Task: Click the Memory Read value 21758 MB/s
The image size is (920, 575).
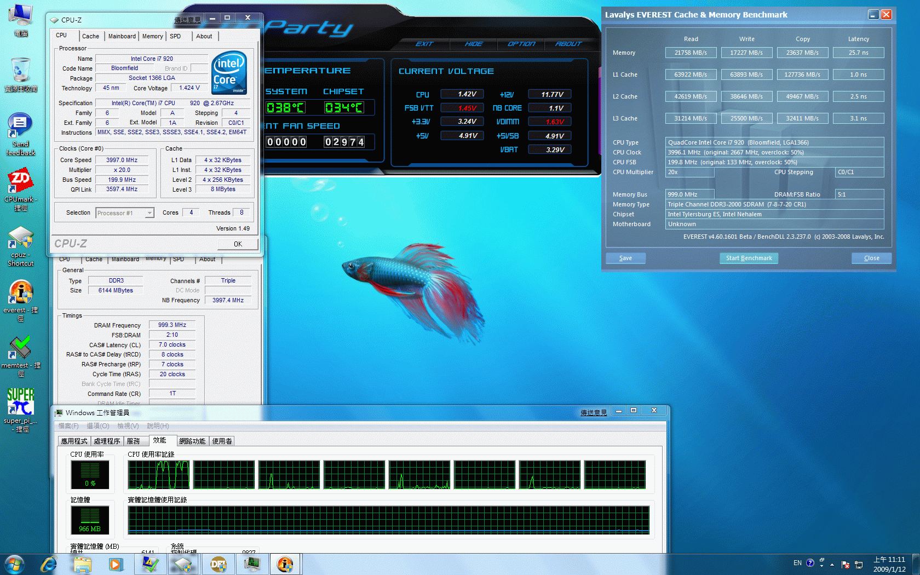Action: click(691, 53)
